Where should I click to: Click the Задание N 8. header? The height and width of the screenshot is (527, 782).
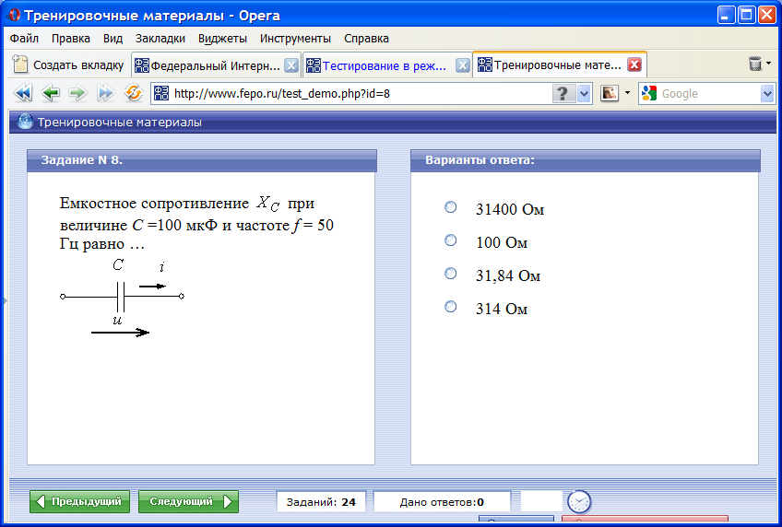point(201,160)
